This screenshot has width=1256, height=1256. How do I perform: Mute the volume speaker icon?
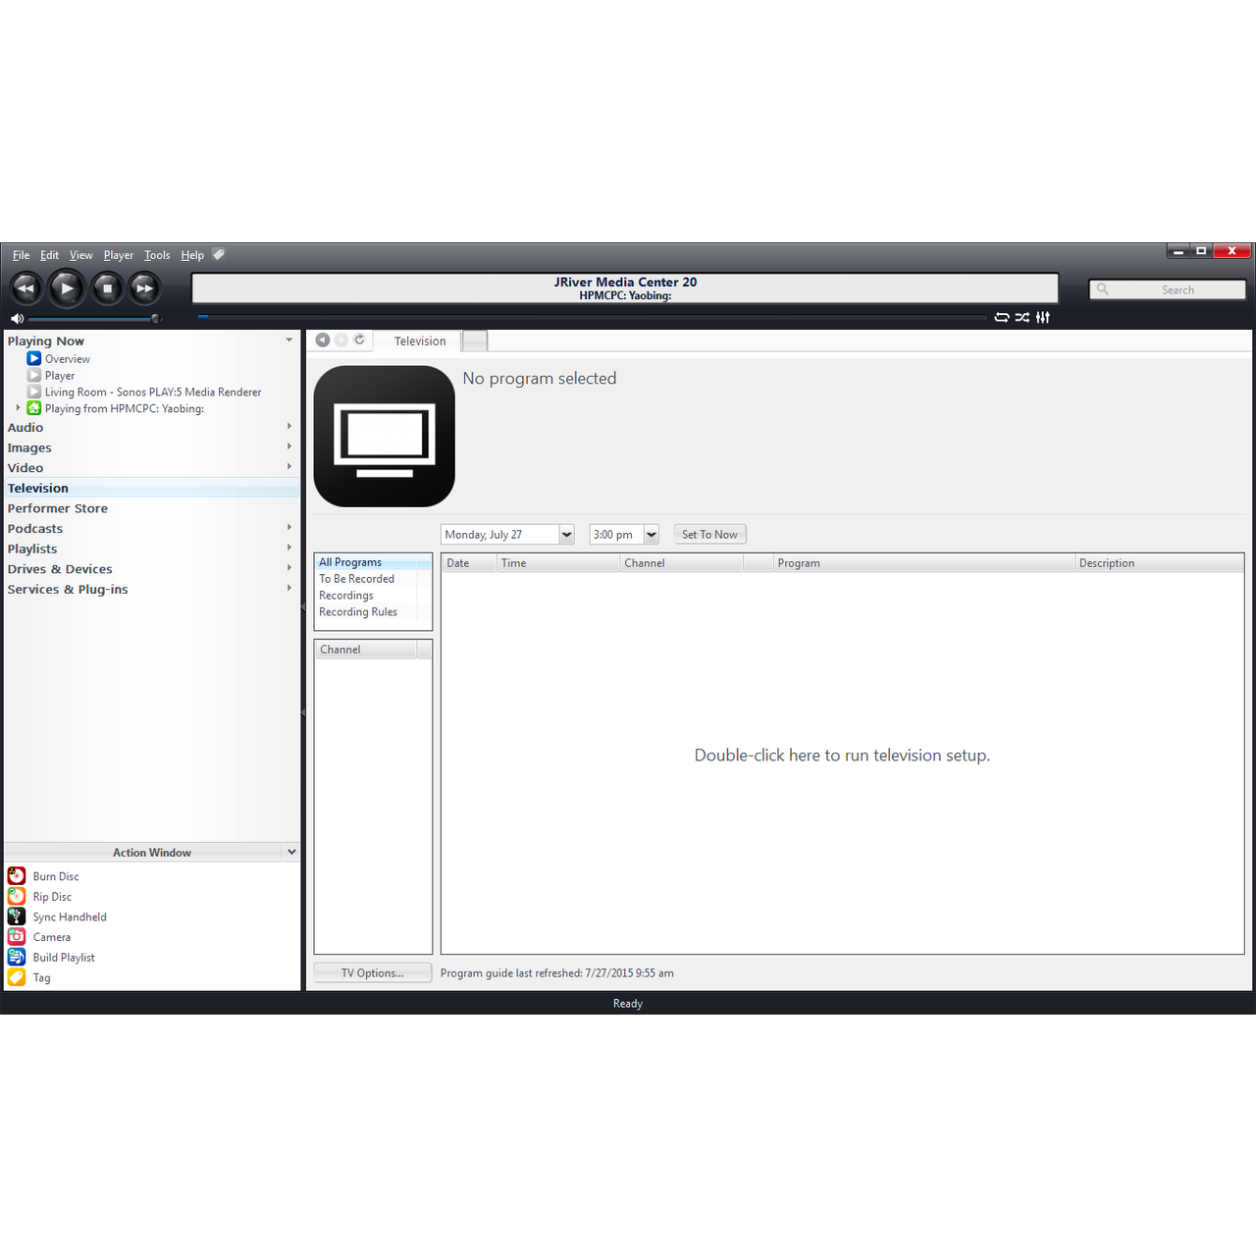(17, 318)
